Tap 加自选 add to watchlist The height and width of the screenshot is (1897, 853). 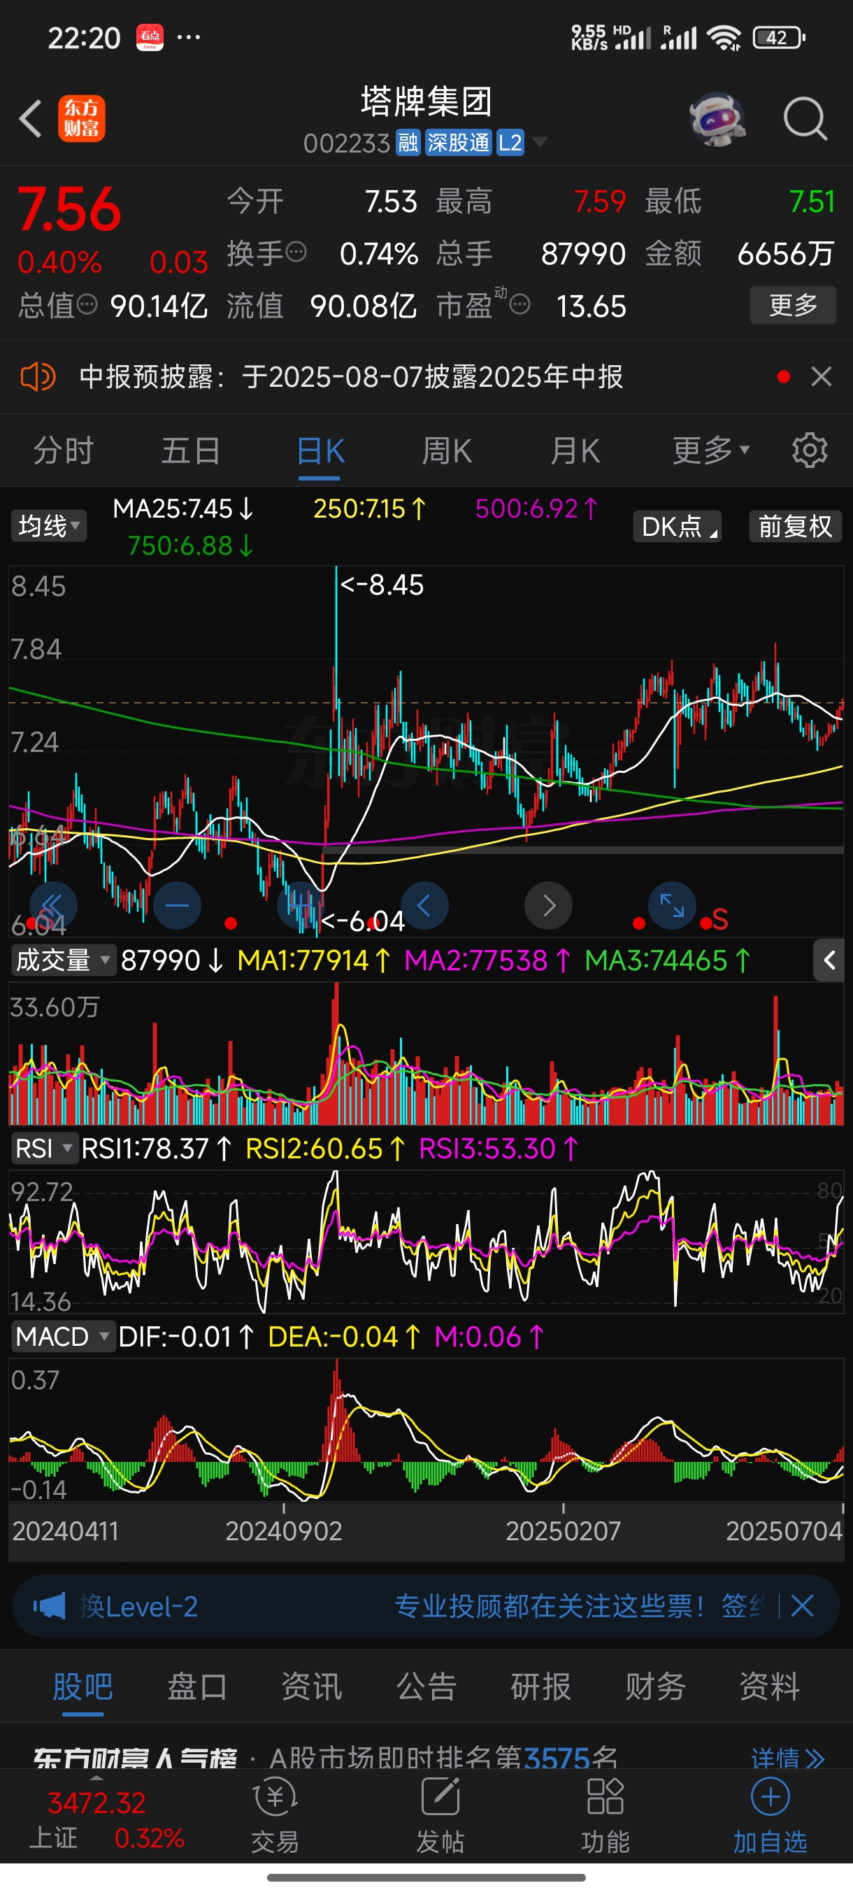770,1816
